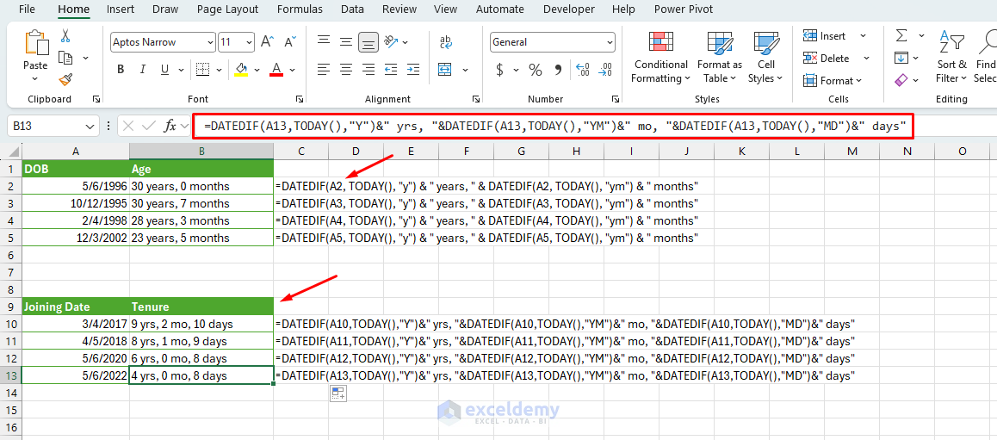Expand the Font Color dropdown arrow
This screenshot has width=997, height=440.
294,69
